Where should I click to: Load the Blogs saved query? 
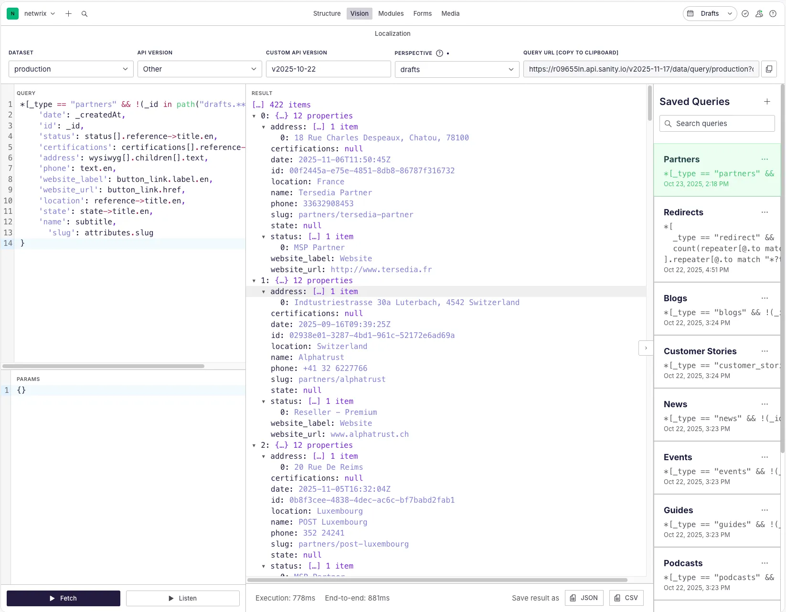point(717,309)
